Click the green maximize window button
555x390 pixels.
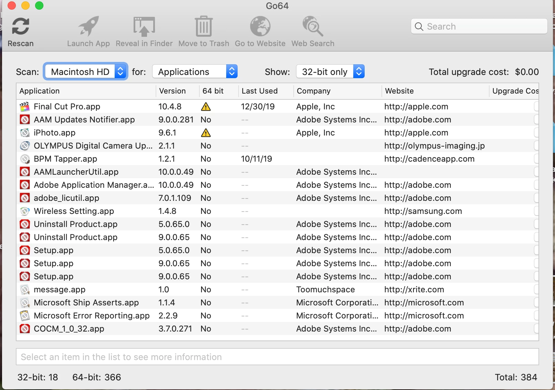click(39, 6)
